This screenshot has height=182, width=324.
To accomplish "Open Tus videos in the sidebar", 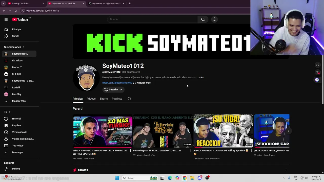I will 19,146.
